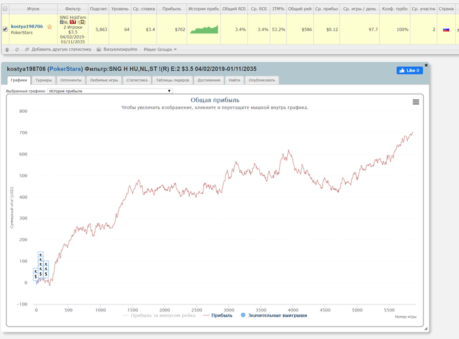The height and width of the screenshot is (339, 459).
Task: Sort by the Ср. ставка column header
Action: (144, 9)
